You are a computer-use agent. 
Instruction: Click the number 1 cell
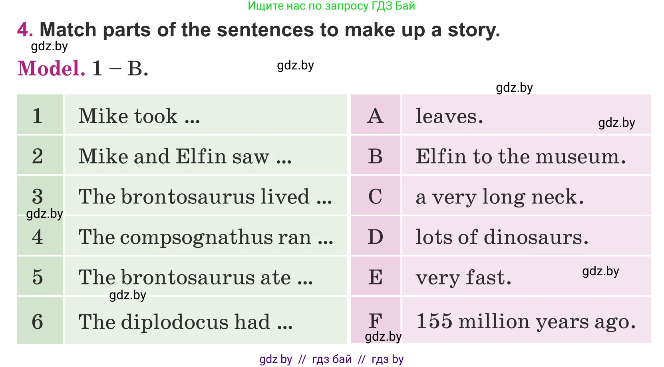tap(38, 116)
